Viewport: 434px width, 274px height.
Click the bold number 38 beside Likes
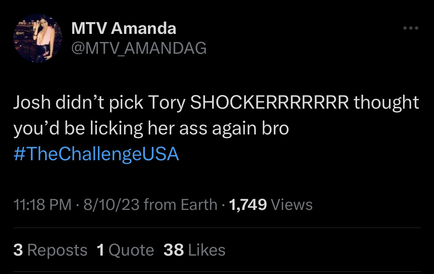173,250
